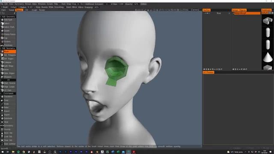
Task: Open the Windows menu
Action: tap(42, 4)
